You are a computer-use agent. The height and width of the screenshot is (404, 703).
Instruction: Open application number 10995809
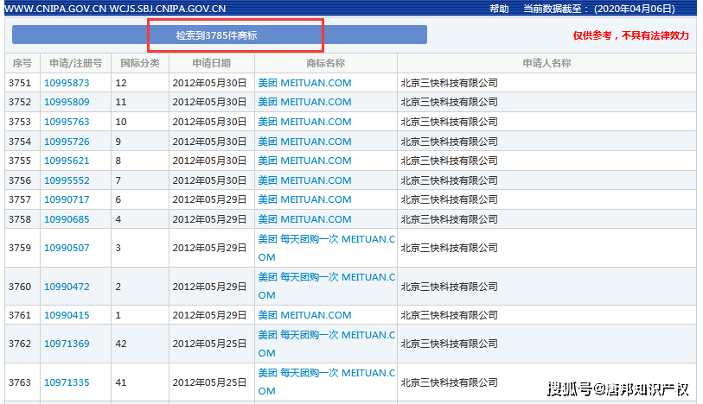(x=67, y=102)
